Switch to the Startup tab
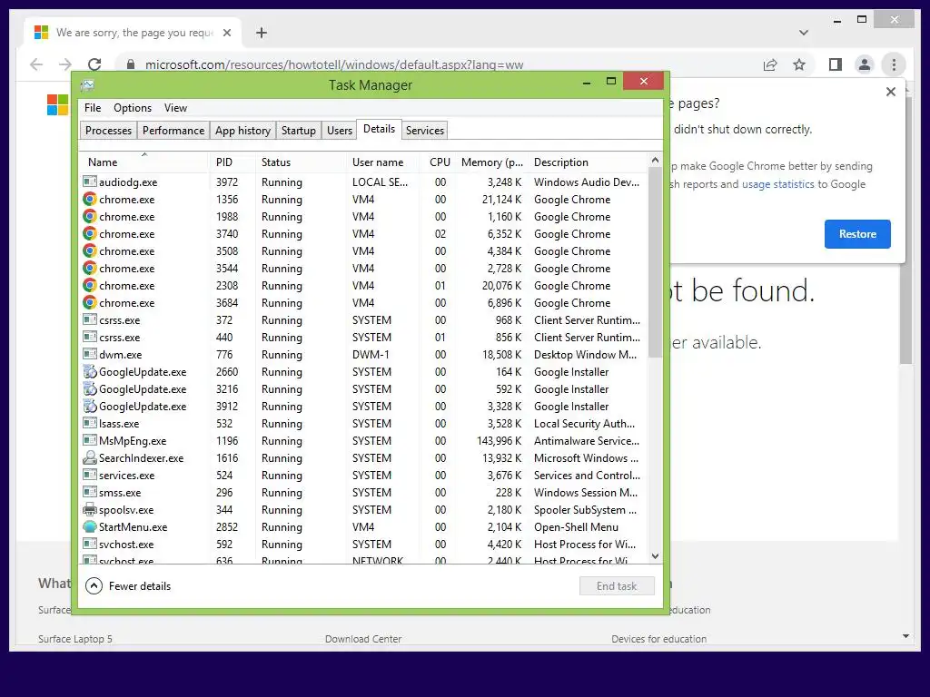The height and width of the screenshot is (697, 930). click(298, 131)
